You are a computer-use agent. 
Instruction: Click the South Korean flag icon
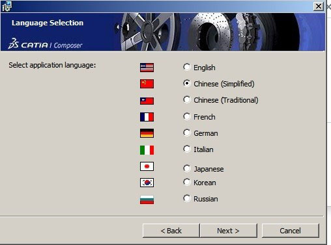pyautogui.click(x=147, y=183)
